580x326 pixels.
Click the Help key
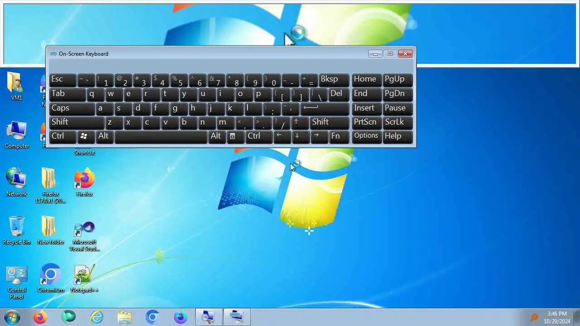click(398, 137)
